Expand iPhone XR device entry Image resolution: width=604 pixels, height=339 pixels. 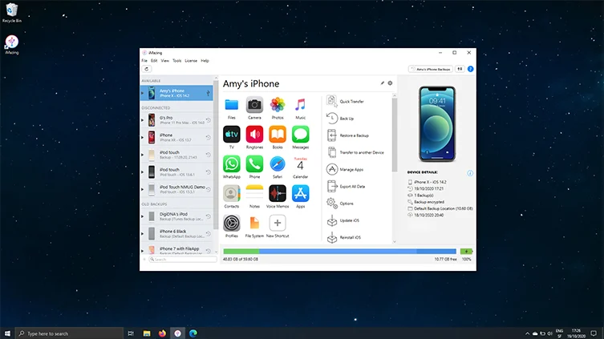click(143, 137)
